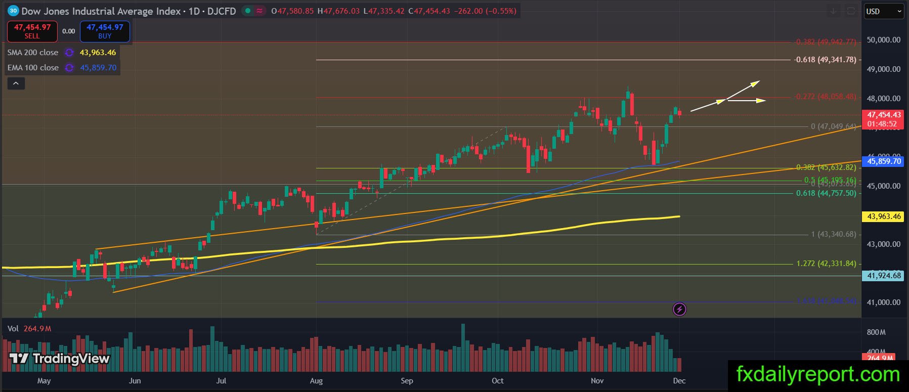Click the purple sync icon beside EMA 100
909x392 pixels.
point(69,68)
